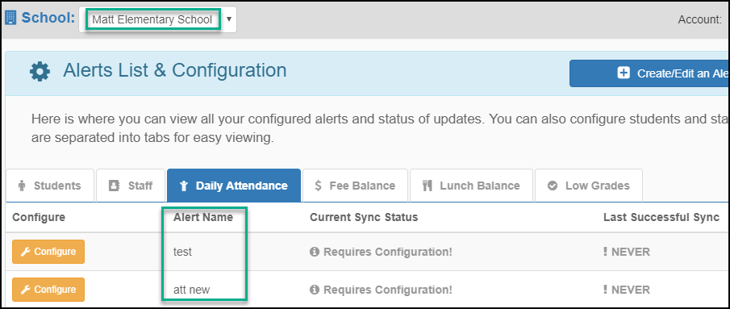Click the Last Successful Sync column header
The width and height of the screenshot is (730, 309).
661,217
